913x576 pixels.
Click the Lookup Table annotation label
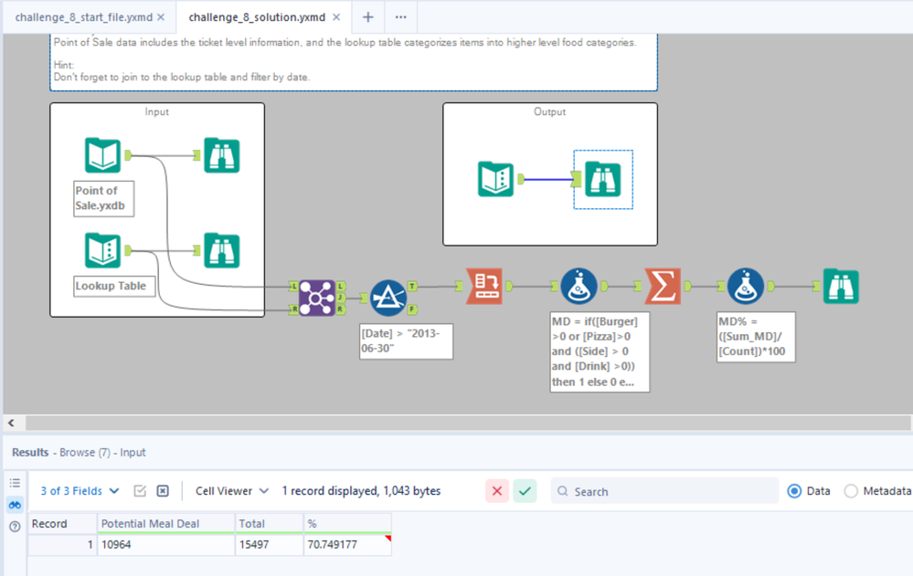pos(114,286)
